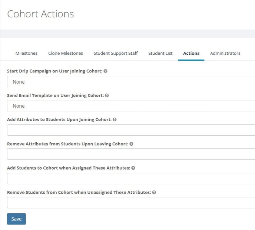Click the Cohort Actions page heading

41,14
